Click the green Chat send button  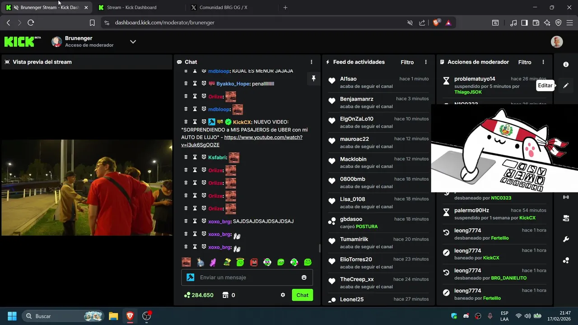302,295
